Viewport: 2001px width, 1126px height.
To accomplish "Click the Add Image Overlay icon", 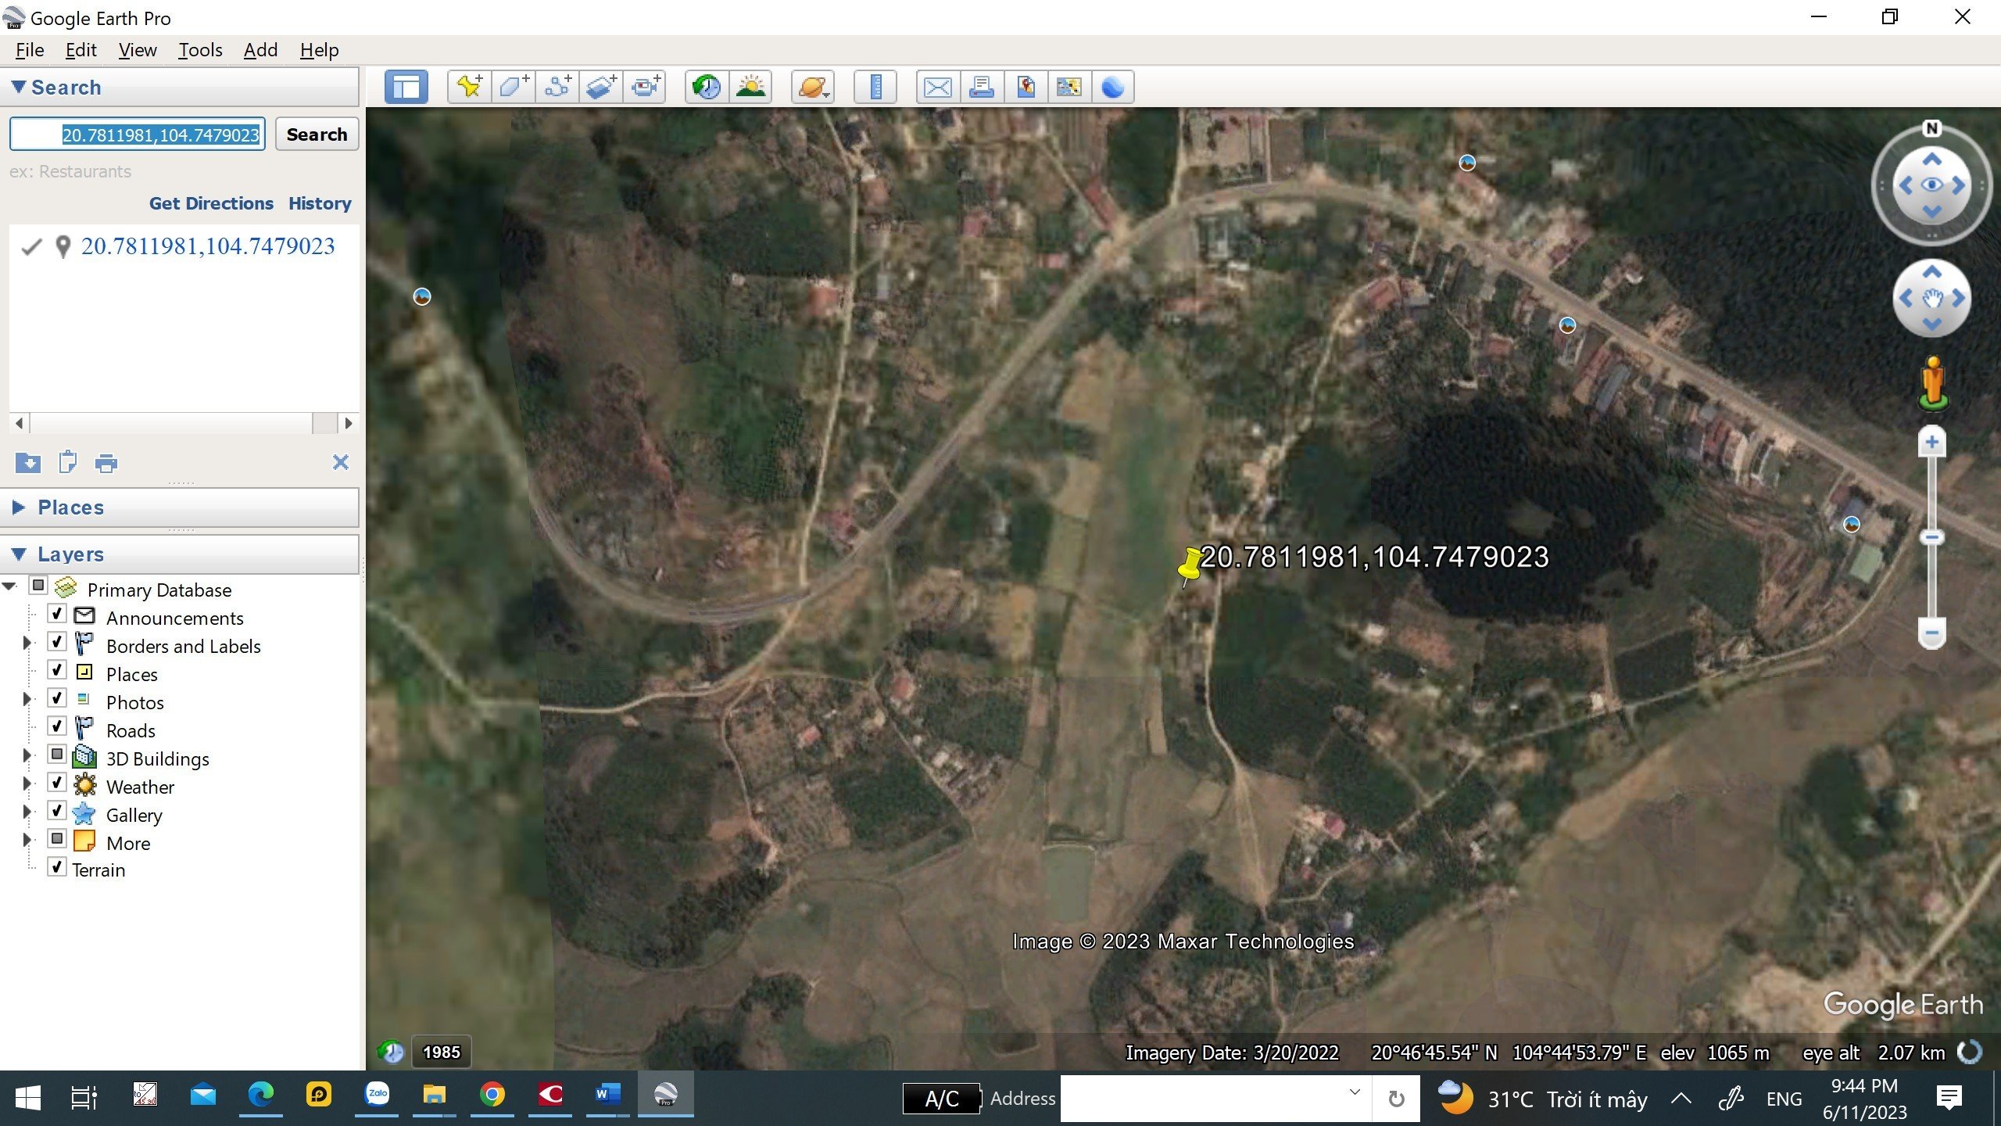I will 601,87.
